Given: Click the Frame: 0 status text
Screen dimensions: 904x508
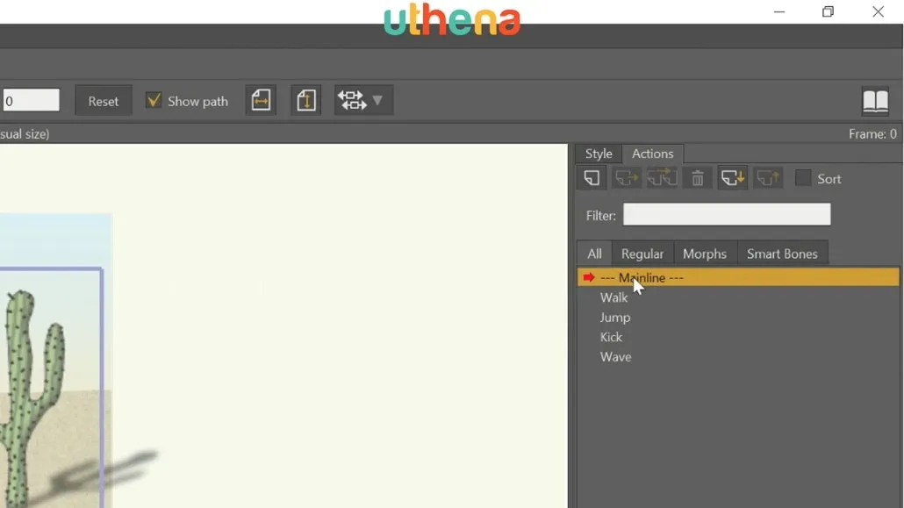Looking at the screenshot, I should click(872, 133).
